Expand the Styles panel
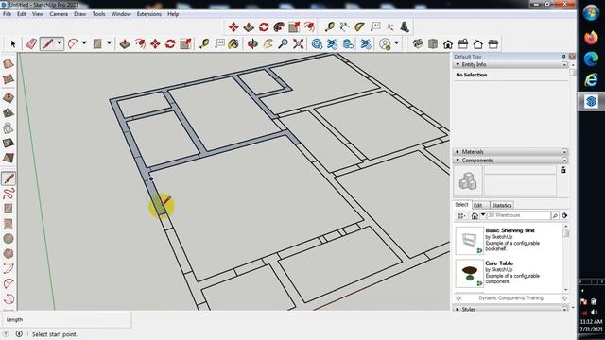Viewport: 605px width, 340px height. click(458, 309)
